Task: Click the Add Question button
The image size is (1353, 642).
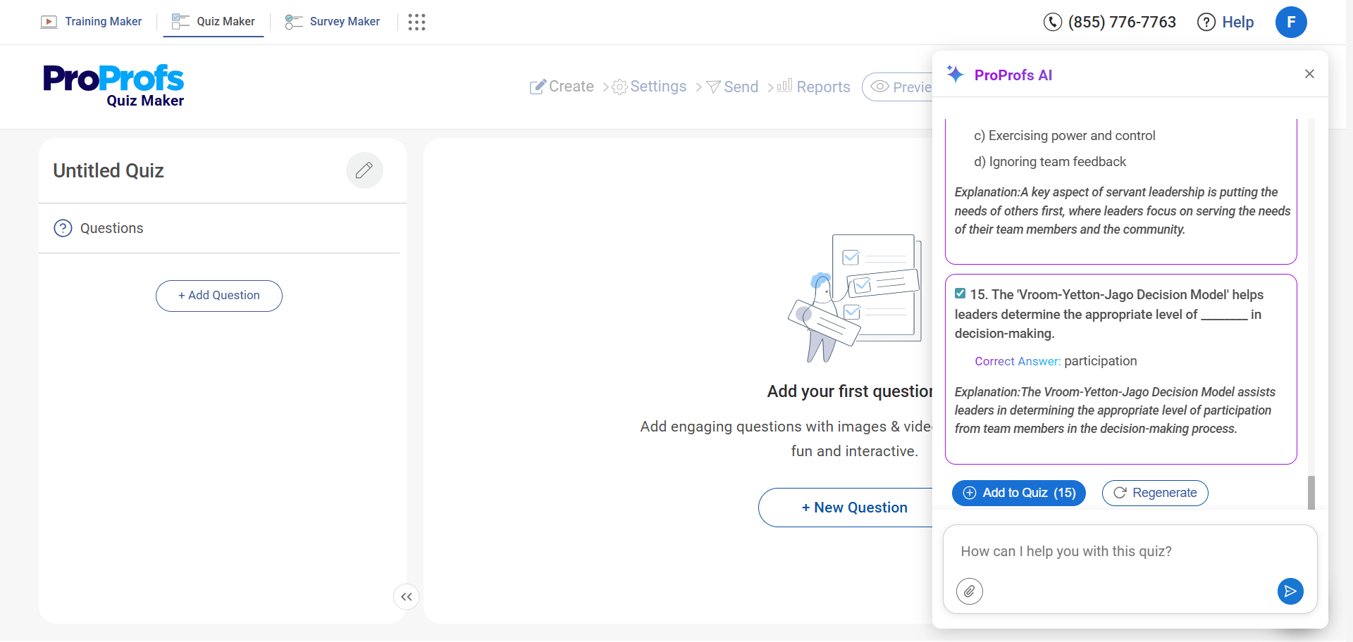Action: (218, 296)
